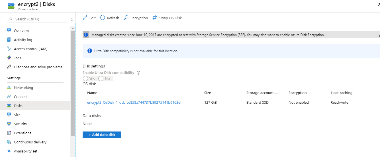Viewport: 380px width, 157px height.
Task: Collapse the sidebar with double chevron
Action: [72, 19]
